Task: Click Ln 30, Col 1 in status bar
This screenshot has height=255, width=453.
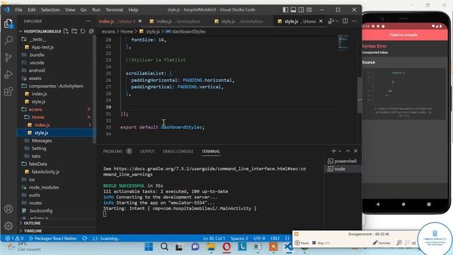Action: pyautogui.click(x=214, y=239)
